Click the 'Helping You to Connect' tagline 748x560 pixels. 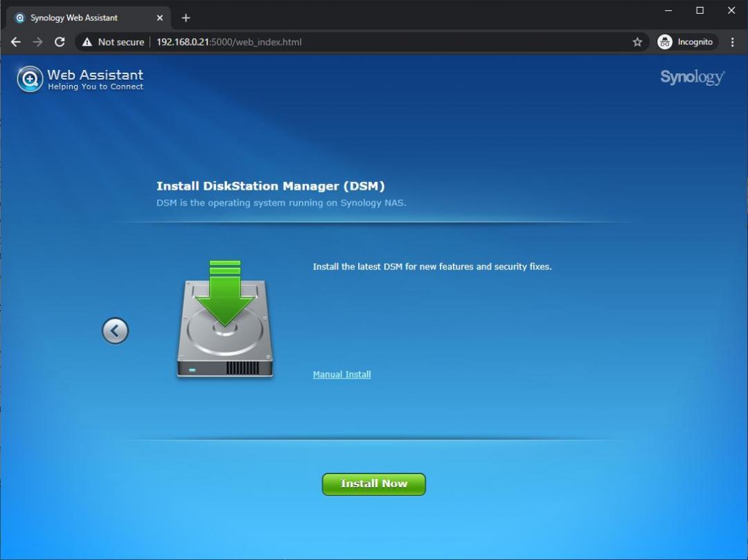(x=96, y=87)
